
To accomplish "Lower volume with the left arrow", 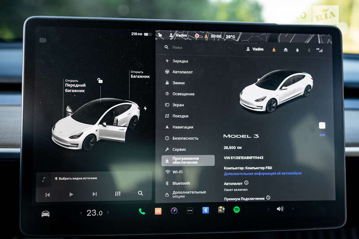I will (268, 209).
